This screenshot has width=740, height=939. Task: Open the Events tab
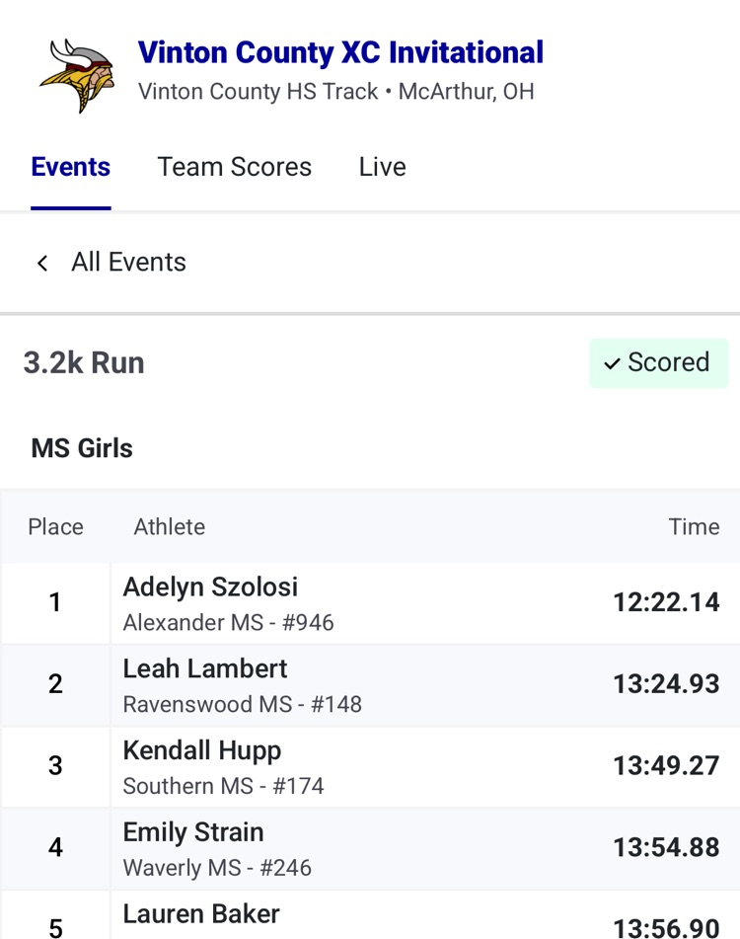coord(71,167)
